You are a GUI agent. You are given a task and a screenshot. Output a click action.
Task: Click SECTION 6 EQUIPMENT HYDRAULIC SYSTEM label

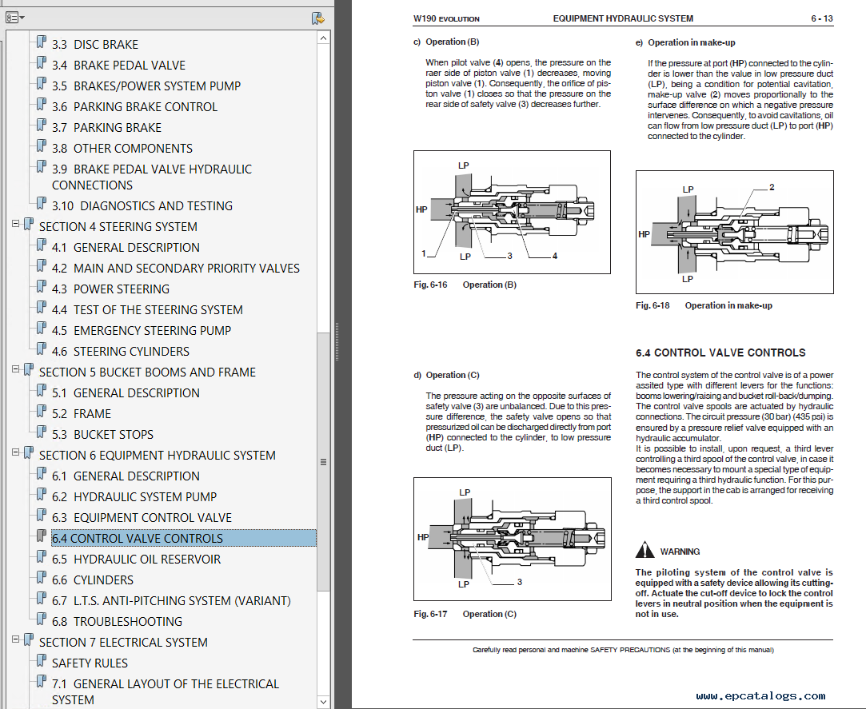pos(158,456)
